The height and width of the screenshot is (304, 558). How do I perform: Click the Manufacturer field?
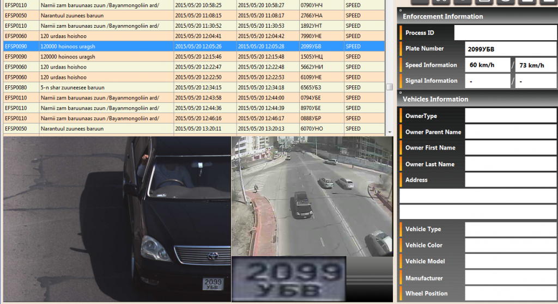point(510,278)
